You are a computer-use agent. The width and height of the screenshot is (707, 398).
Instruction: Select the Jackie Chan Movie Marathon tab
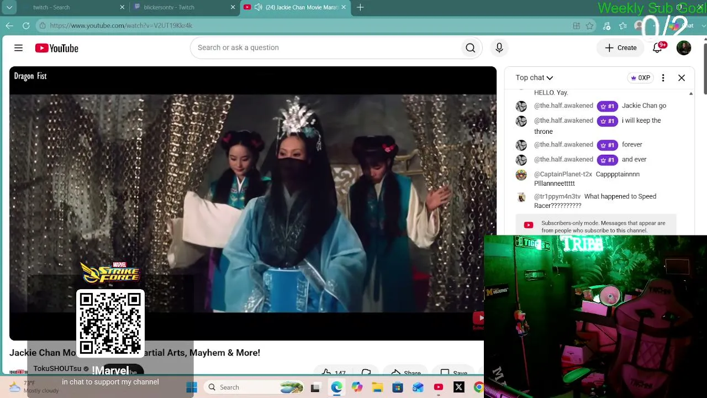coord(302,7)
